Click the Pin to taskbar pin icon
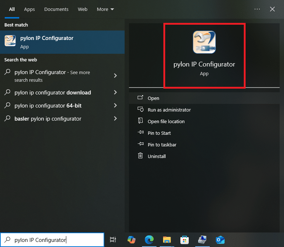284x247 pixels. point(141,144)
